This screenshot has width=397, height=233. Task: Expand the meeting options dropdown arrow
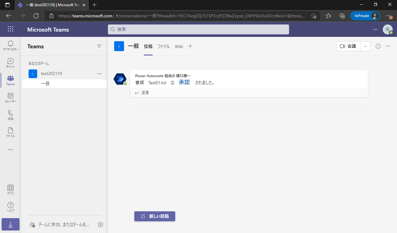click(x=365, y=46)
